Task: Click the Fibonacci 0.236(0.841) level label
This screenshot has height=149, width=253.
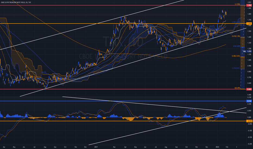Action: click(236, 68)
